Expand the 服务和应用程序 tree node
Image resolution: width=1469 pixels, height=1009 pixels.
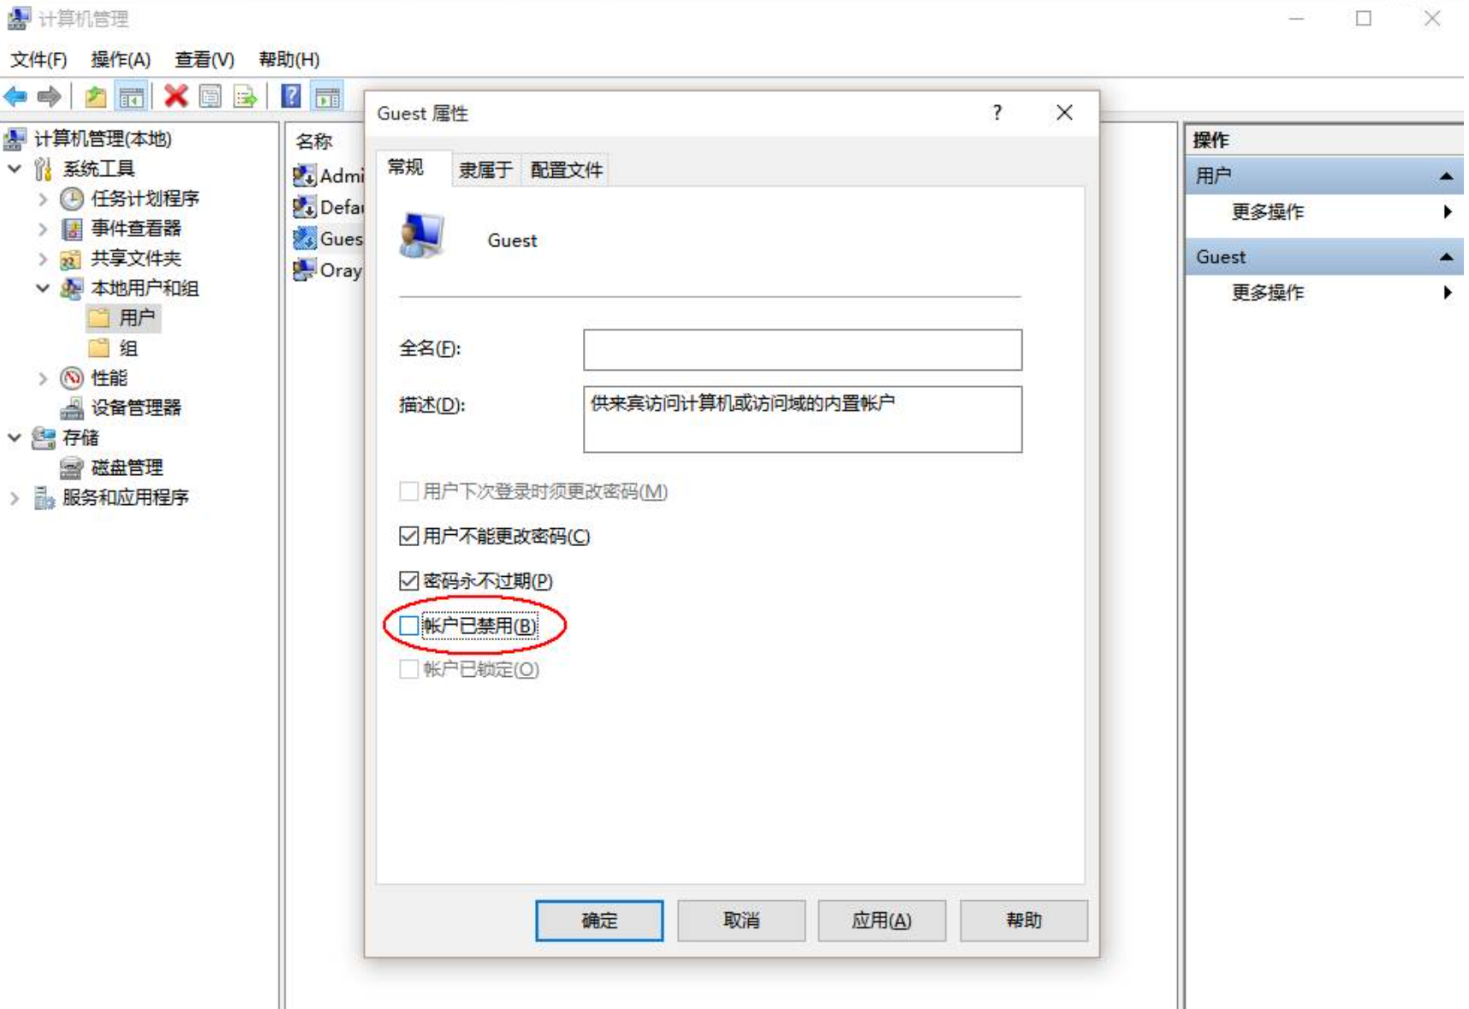(x=15, y=498)
